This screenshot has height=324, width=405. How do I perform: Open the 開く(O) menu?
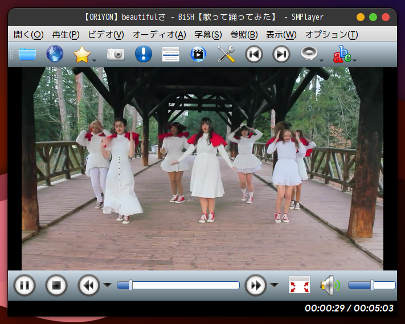[28, 34]
